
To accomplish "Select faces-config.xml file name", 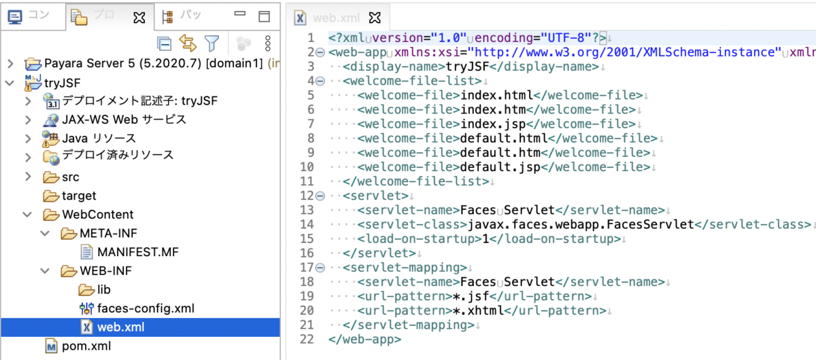I will (146, 308).
